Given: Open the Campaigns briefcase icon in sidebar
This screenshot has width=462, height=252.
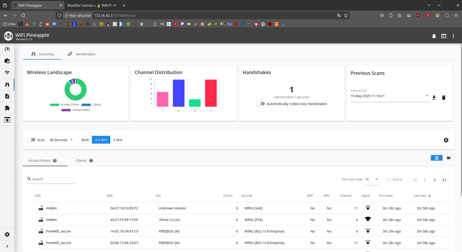Looking at the screenshot, I should (x=7, y=61).
